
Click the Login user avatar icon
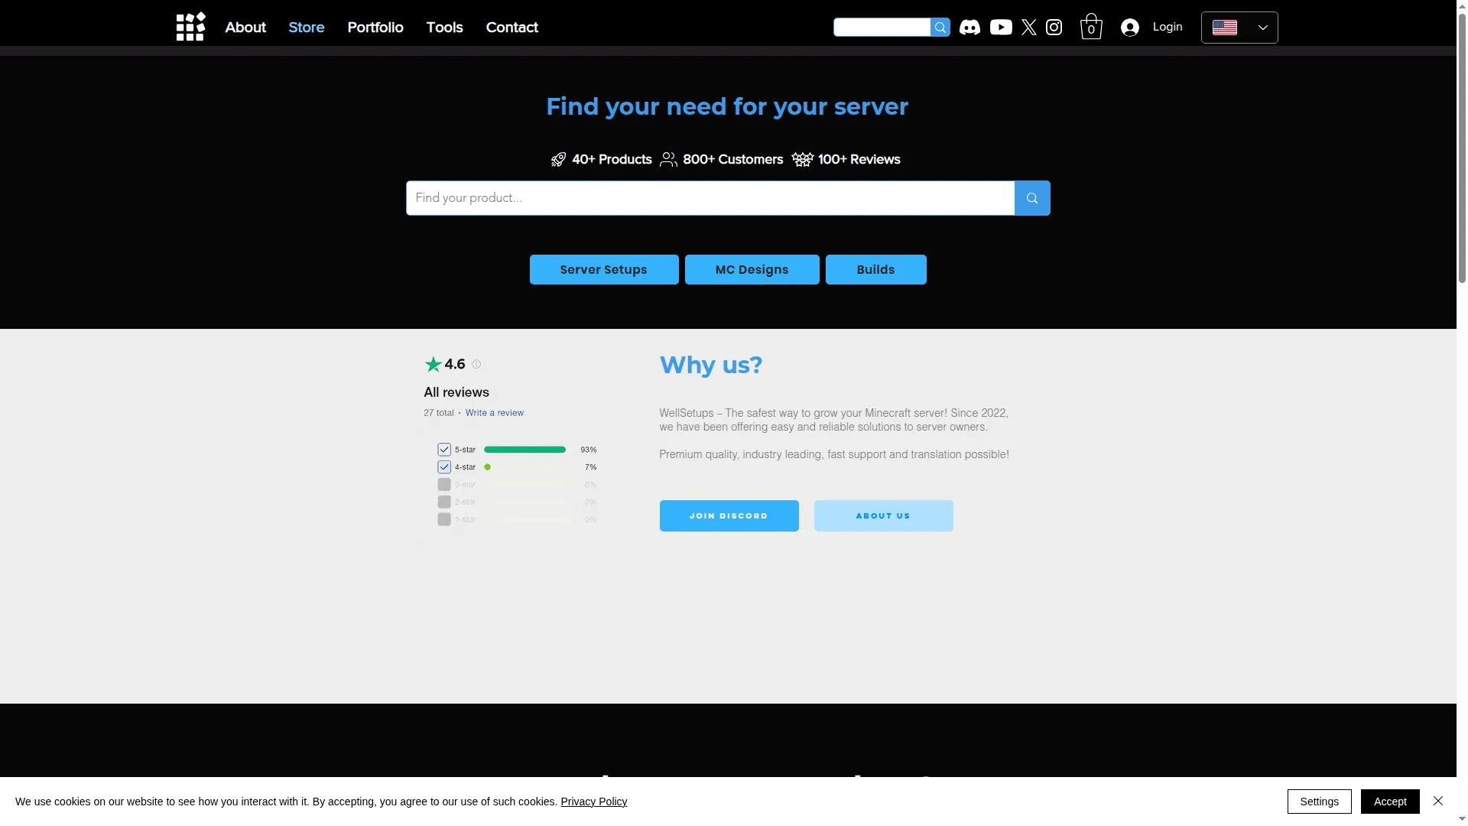point(1130,28)
